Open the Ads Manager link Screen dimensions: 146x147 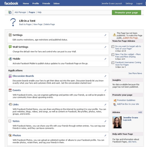click(x=20, y=12)
